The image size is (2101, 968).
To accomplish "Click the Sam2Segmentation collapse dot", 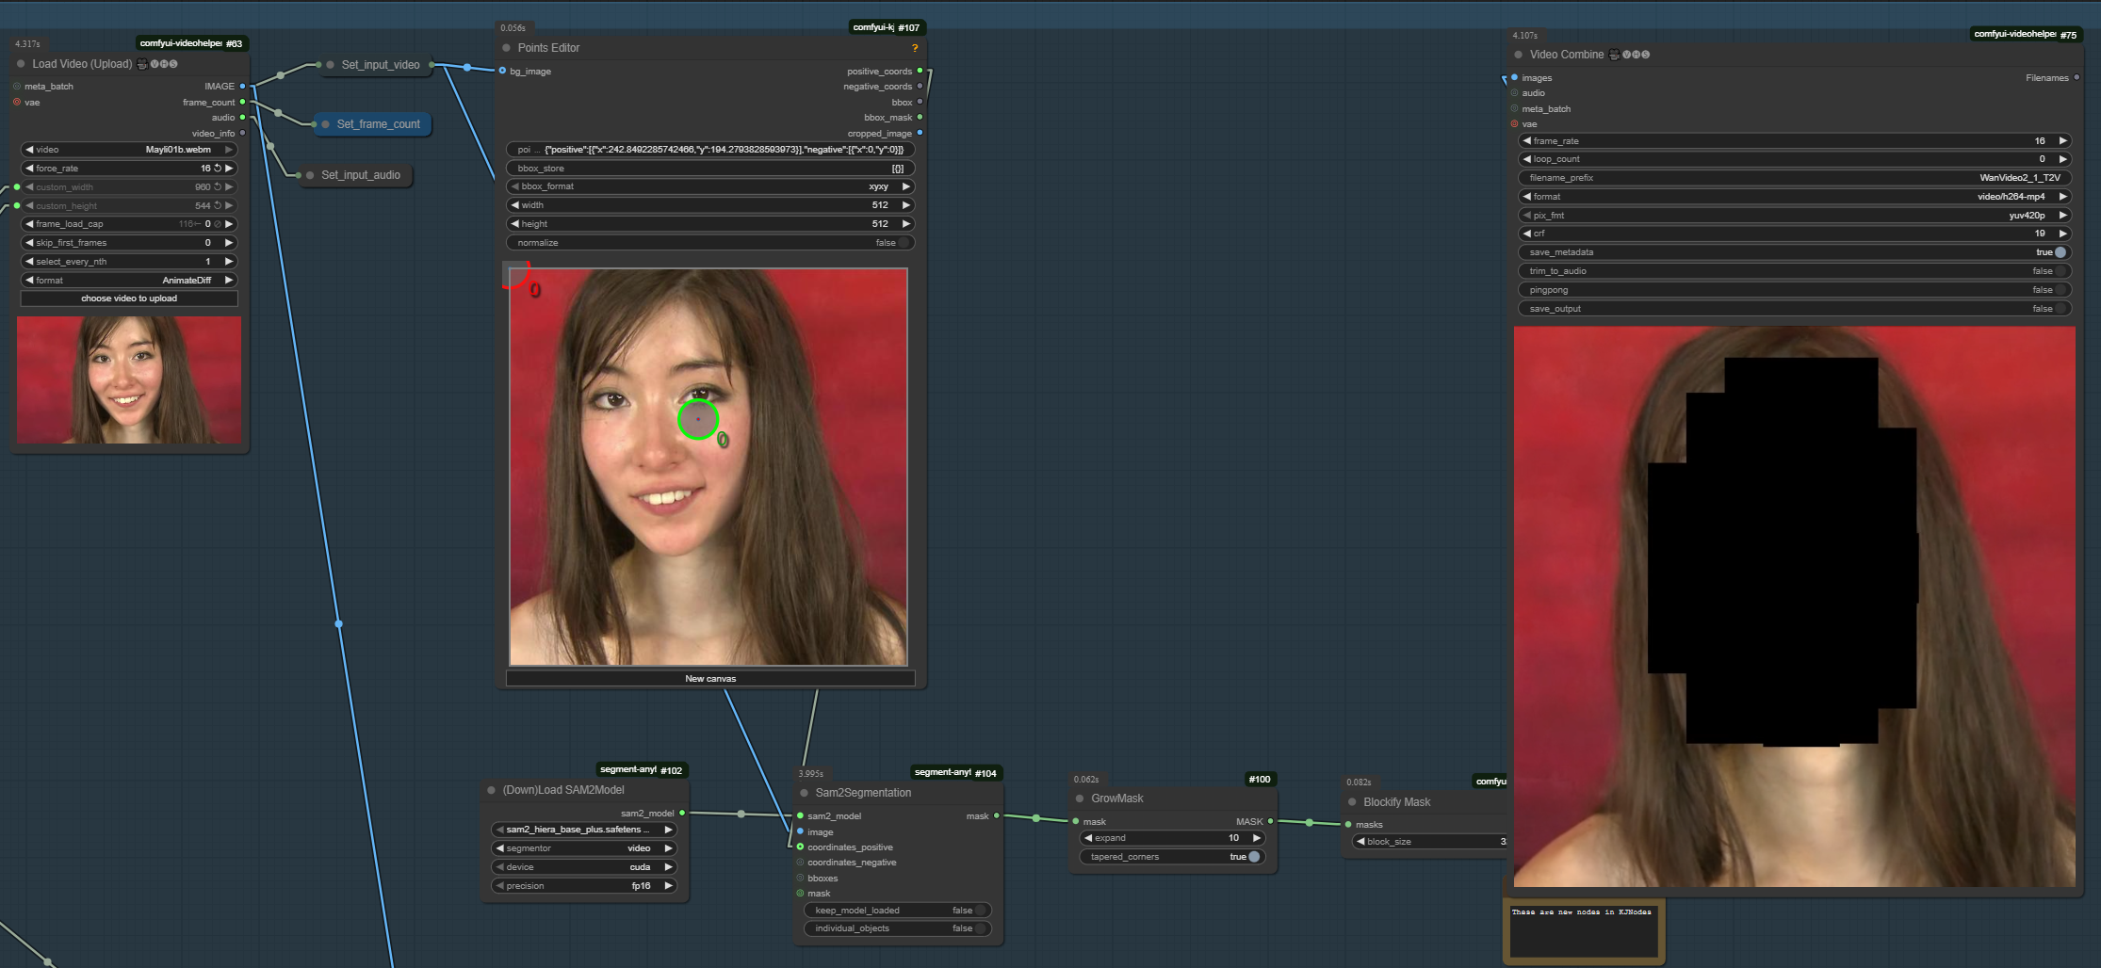I will [804, 793].
